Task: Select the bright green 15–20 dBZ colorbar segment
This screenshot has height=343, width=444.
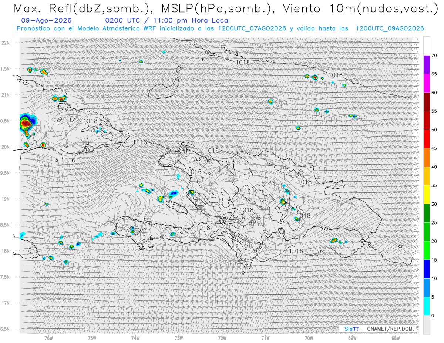Action: (427, 250)
